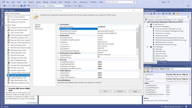Click the database dropdown list scrollbar
The image size is (192, 108).
[x=137, y=40]
